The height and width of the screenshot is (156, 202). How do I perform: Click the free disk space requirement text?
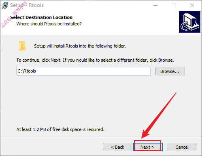click(60, 129)
